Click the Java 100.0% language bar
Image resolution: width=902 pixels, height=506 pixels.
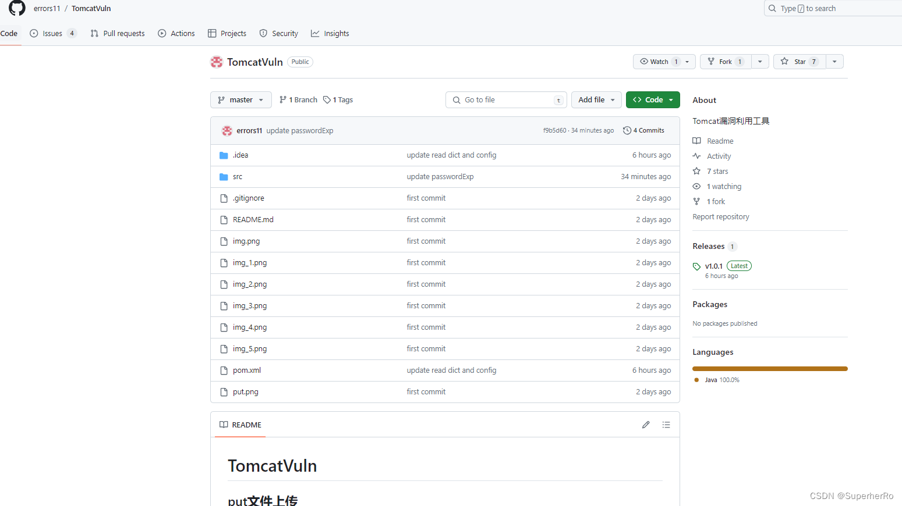coord(769,368)
